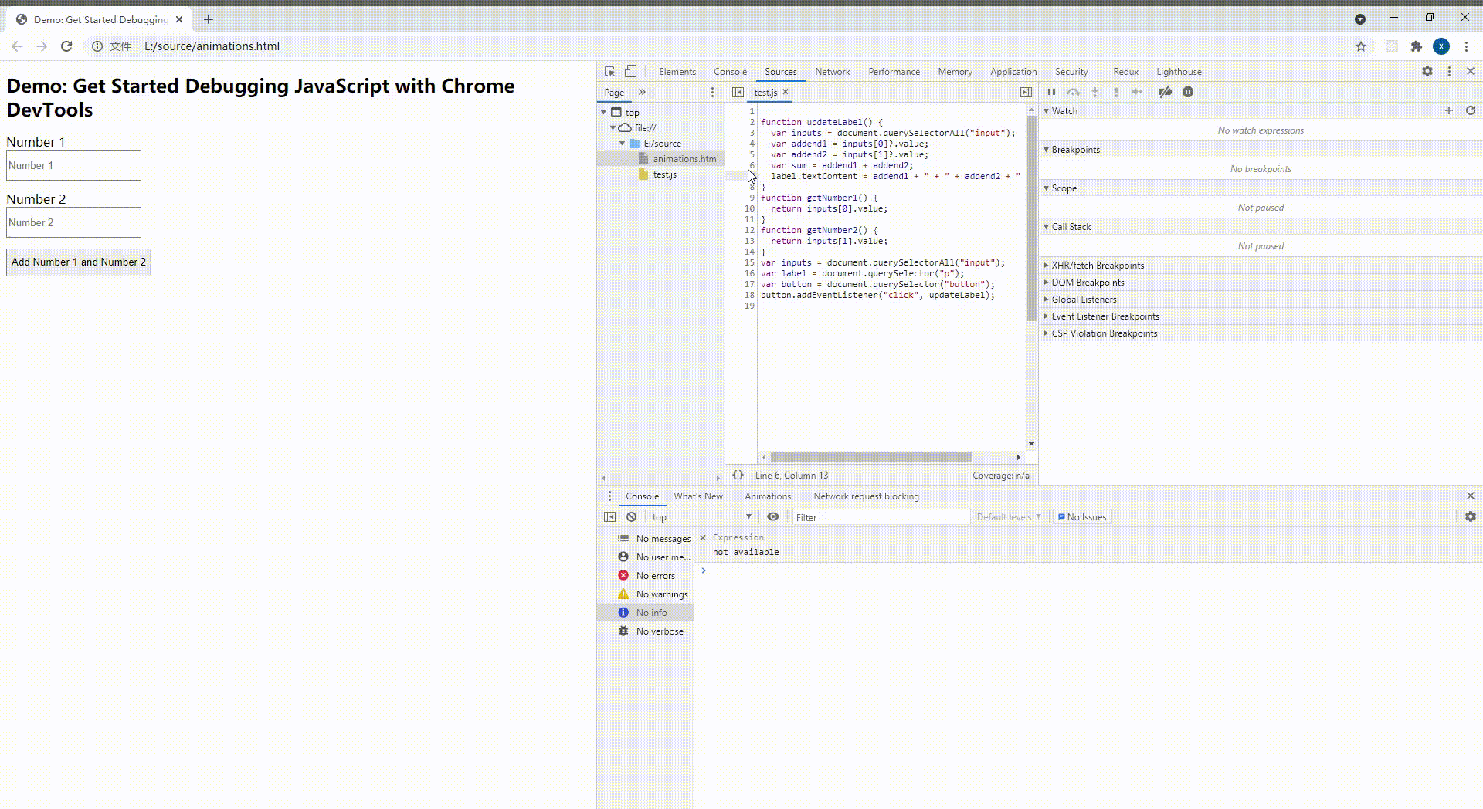Viewport: 1483px width, 809px height.
Task: Clear the console
Action: click(632, 517)
